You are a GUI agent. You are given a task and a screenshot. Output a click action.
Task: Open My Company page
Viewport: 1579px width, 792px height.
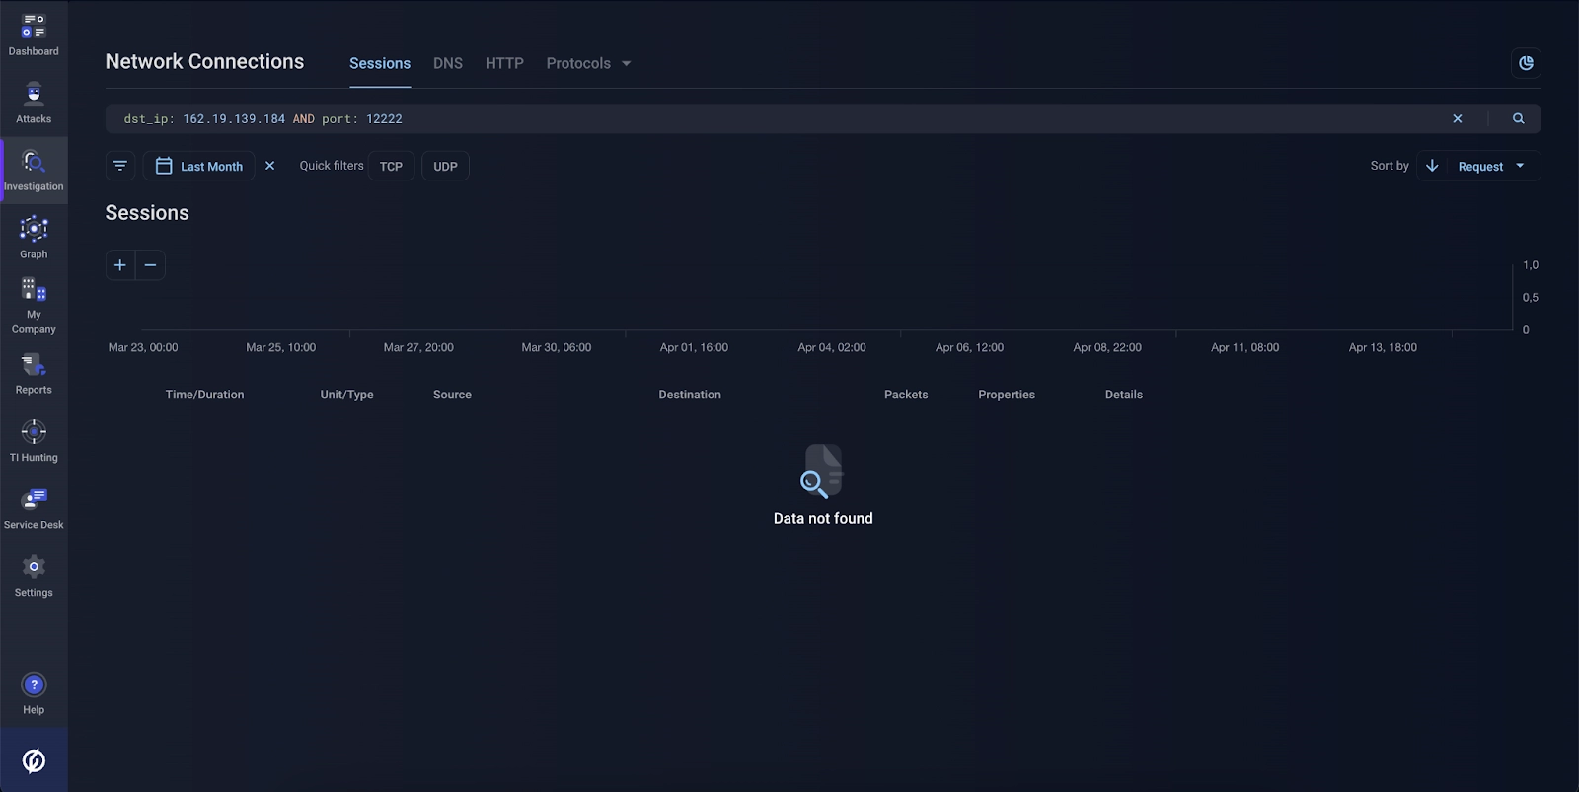pos(34,305)
